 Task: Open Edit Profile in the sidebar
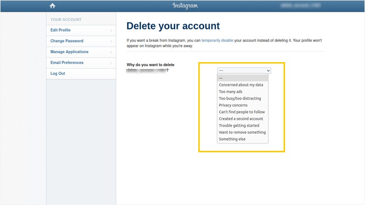(x=81, y=30)
